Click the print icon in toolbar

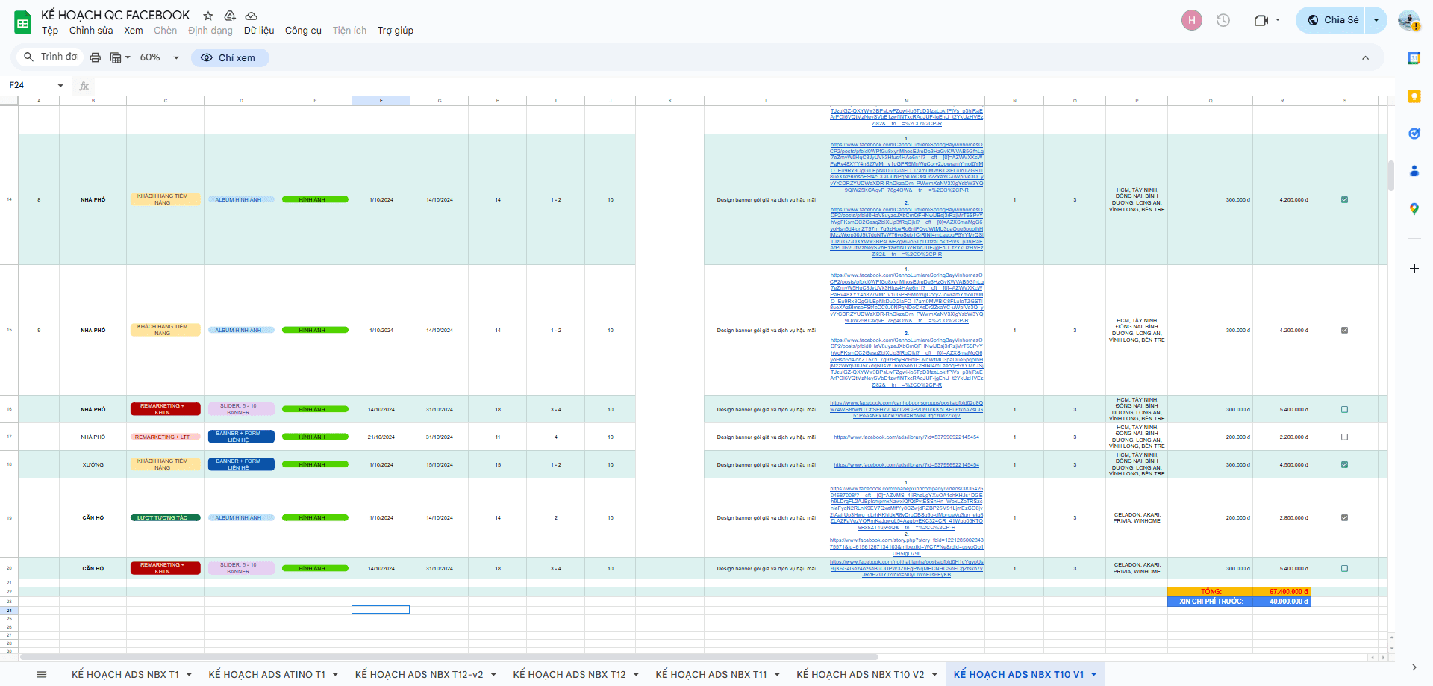(95, 57)
